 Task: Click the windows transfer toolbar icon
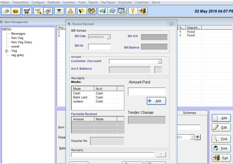tap(122, 11)
